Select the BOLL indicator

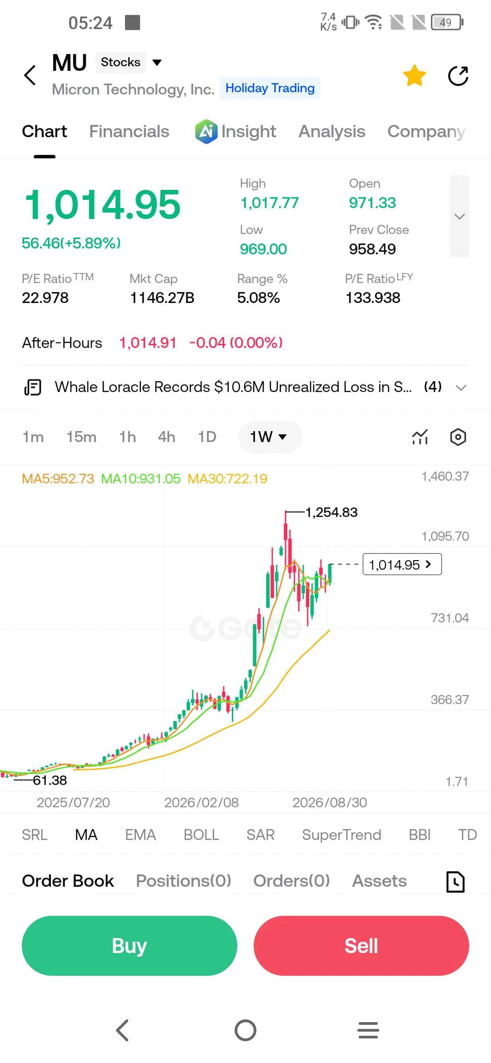pos(201,835)
